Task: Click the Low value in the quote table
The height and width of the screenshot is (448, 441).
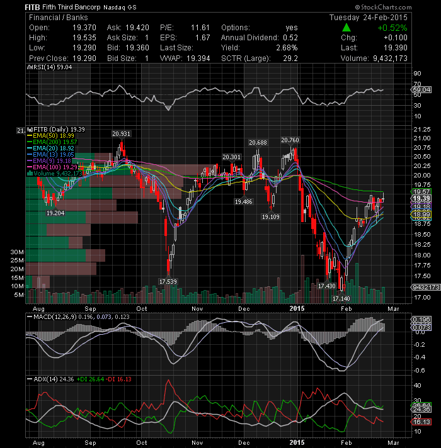Action: click(84, 48)
